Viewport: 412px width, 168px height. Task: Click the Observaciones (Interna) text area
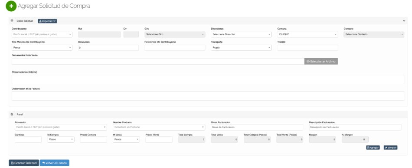(x=208, y=79)
